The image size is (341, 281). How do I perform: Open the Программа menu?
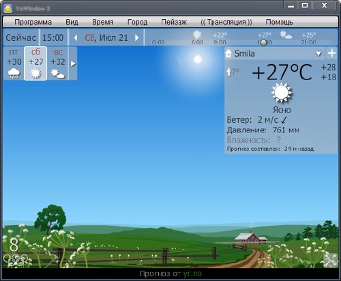[x=33, y=22]
